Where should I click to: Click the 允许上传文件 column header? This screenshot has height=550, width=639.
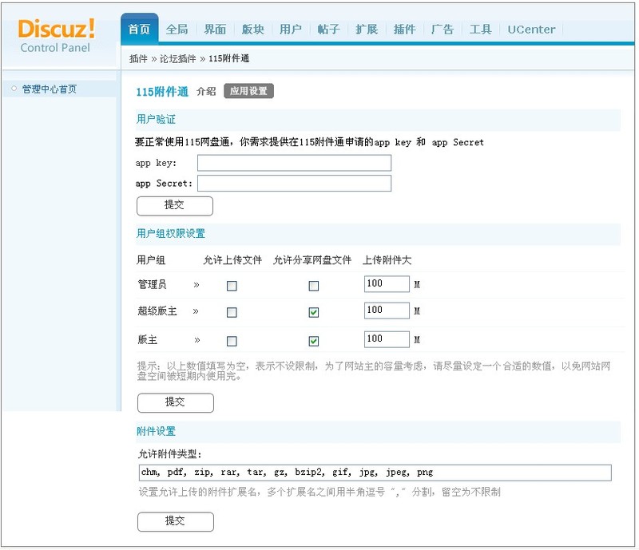(232, 260)
